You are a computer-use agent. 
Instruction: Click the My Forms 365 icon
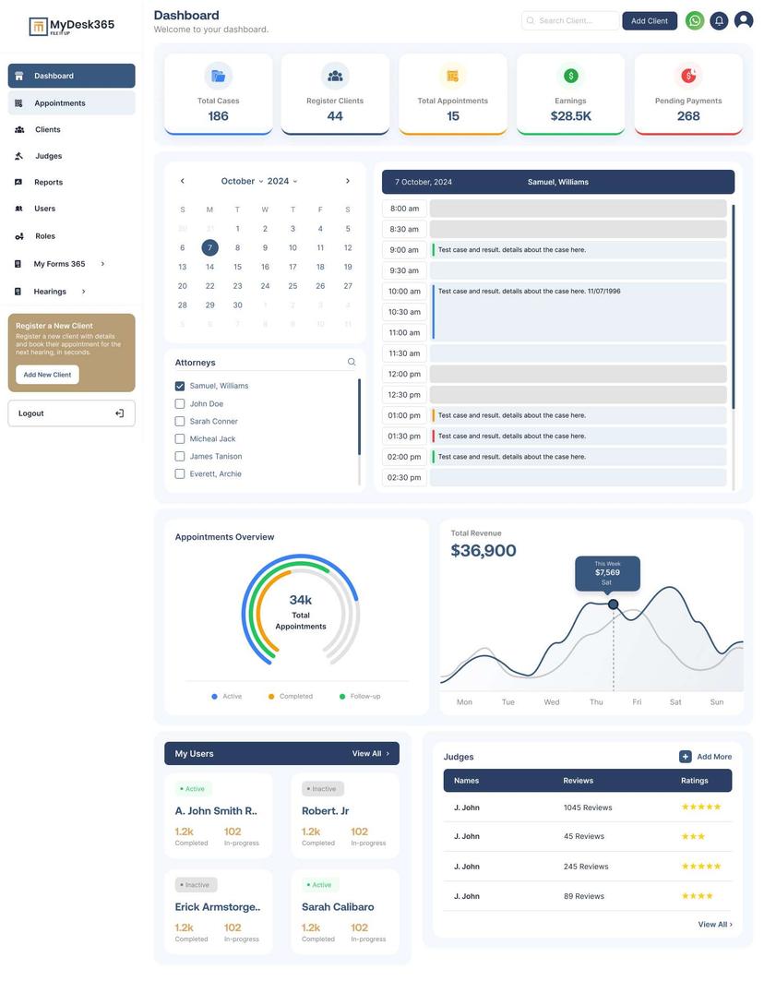18,264
